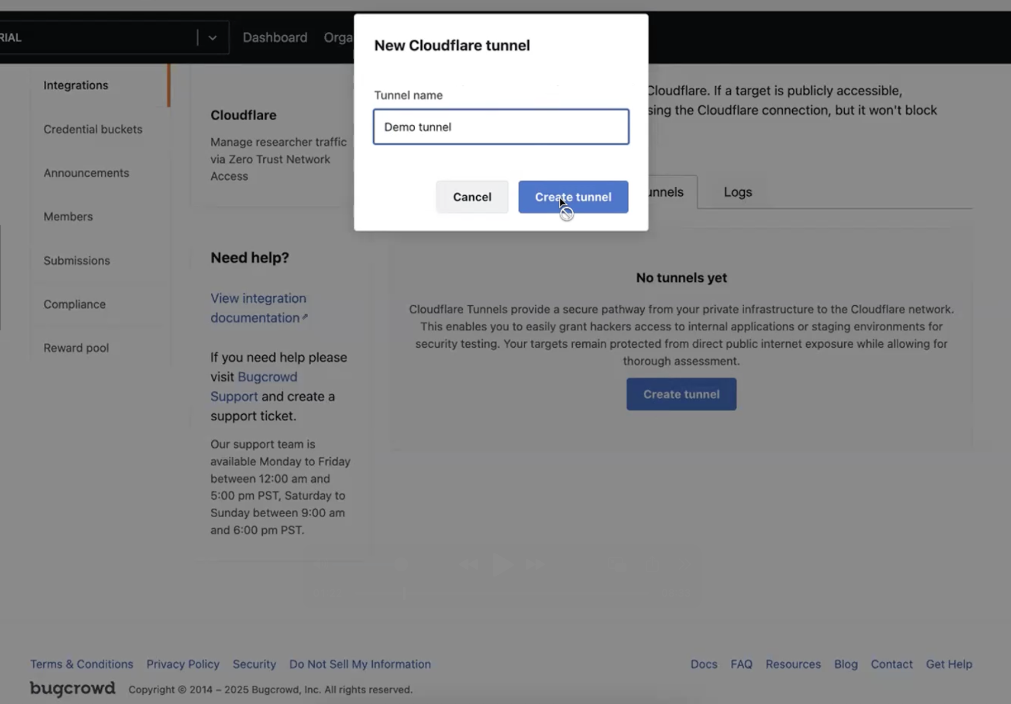The width and height of the screenshot is (1011, 704).
Task: Visit the Bugcrowd Support link
Action: click(x=254, y=386)
